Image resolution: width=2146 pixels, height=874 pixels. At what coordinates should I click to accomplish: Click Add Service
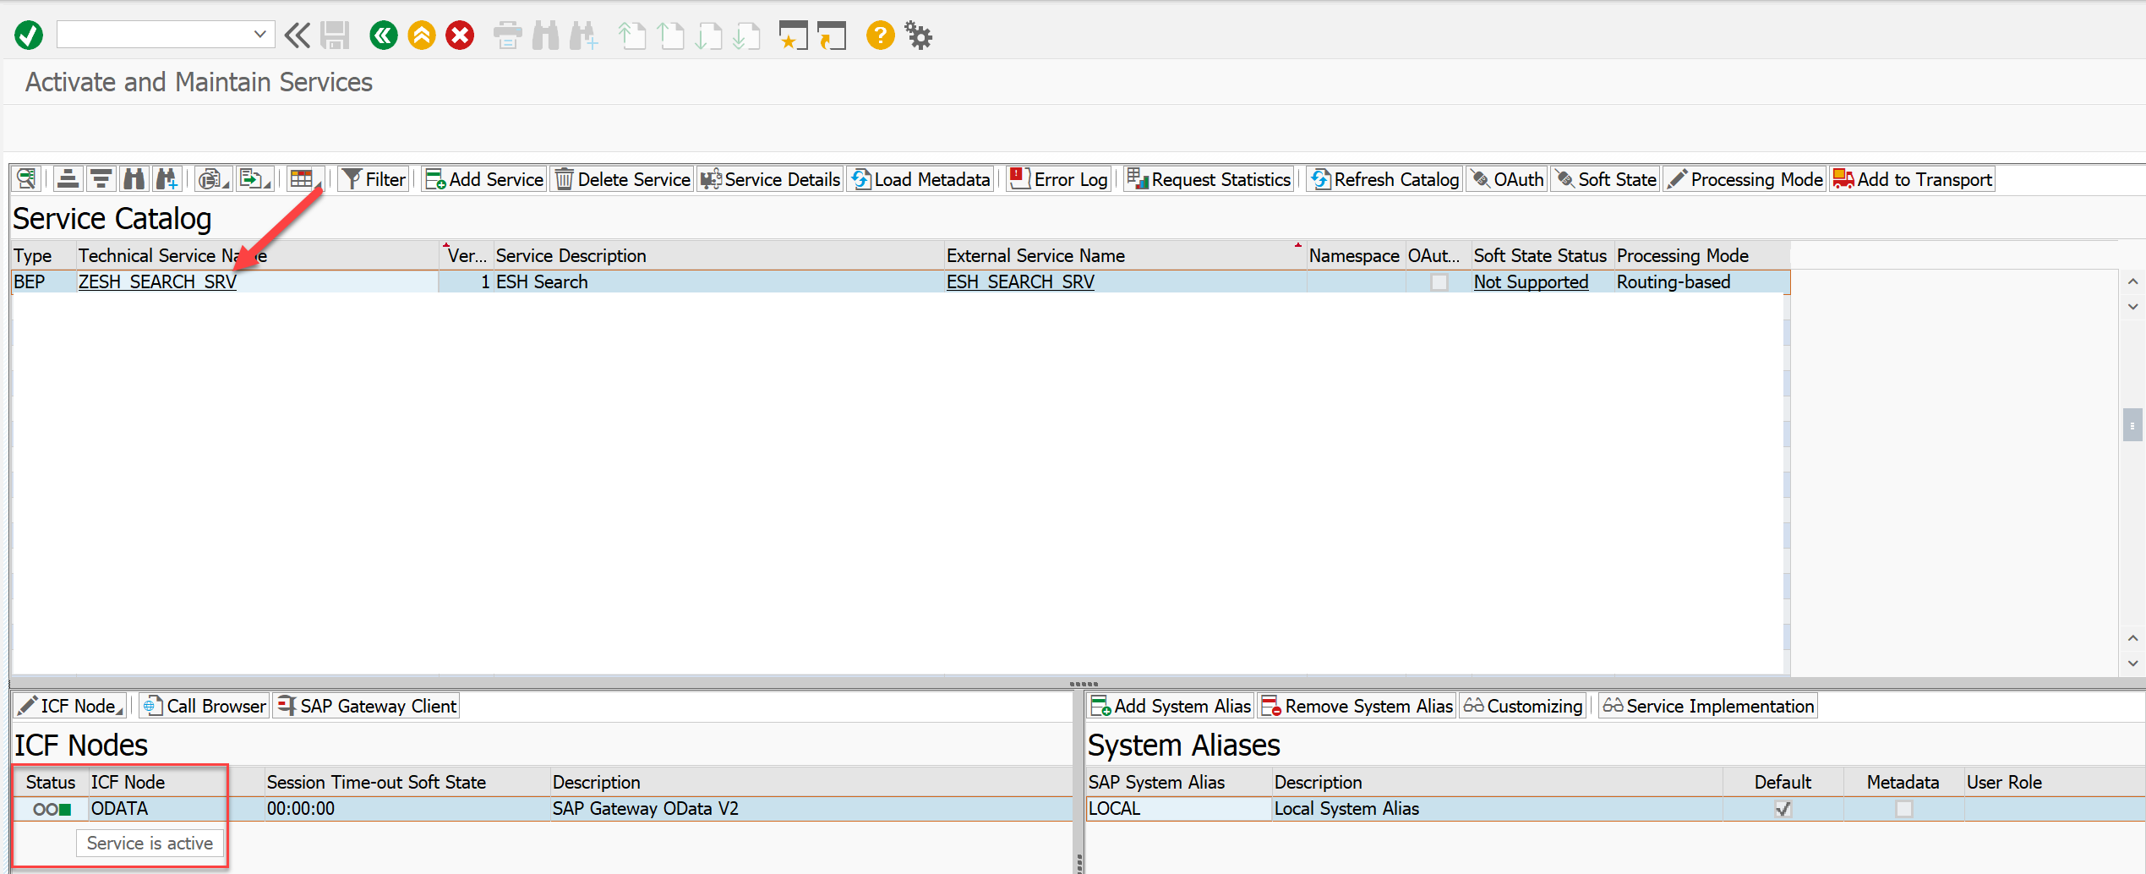point(484,179)
